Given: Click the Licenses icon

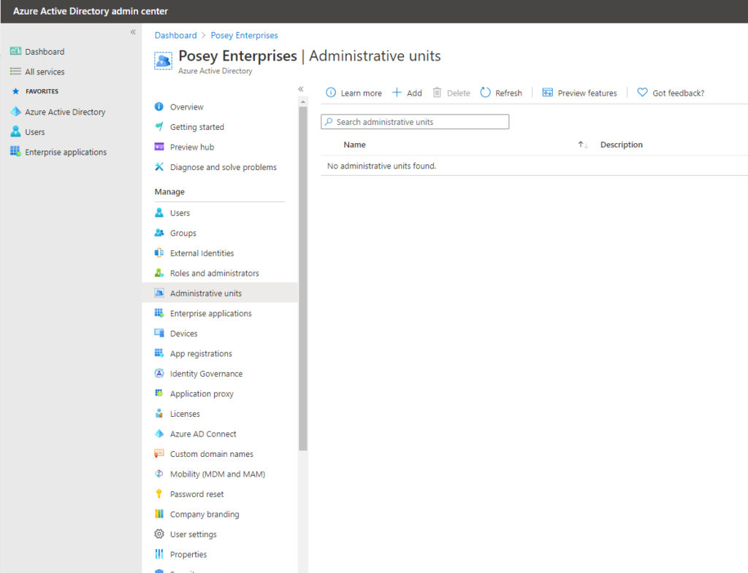Looking at the screenshot, I should click(x=159, y=413).
